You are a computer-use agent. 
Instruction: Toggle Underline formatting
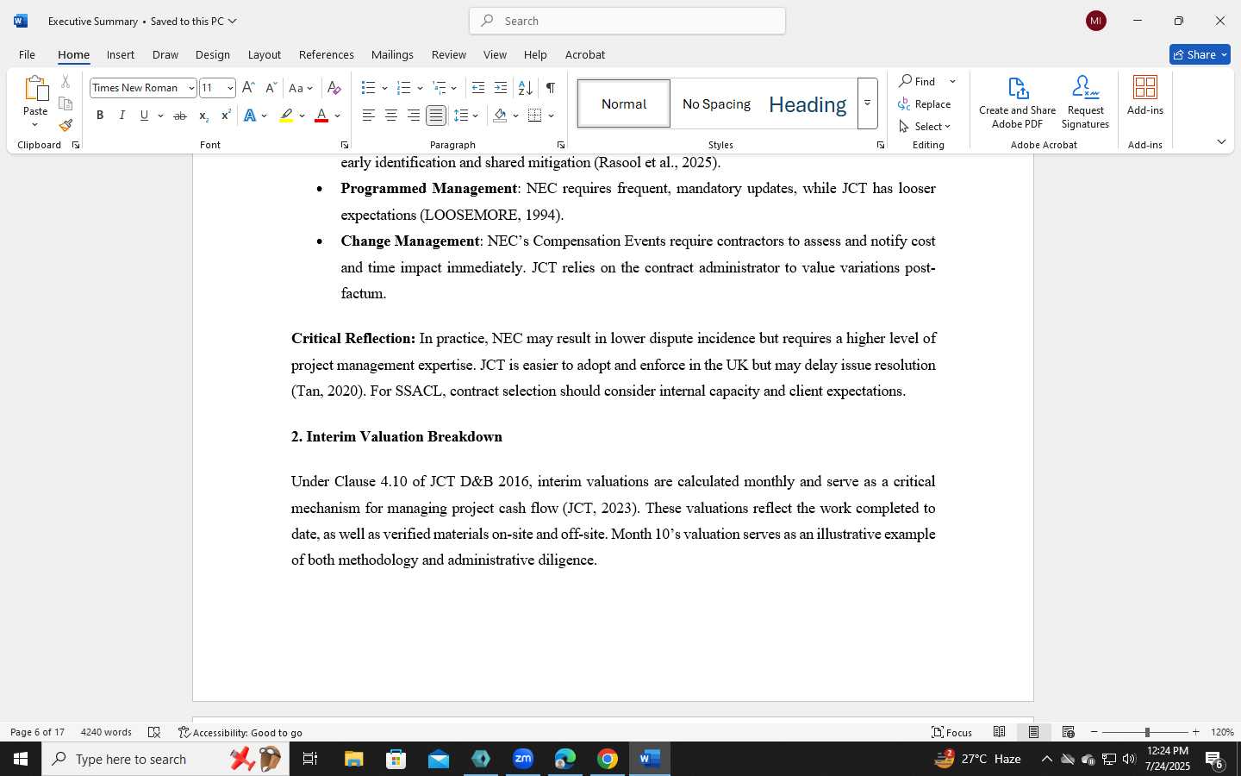[x=145, y=116]
